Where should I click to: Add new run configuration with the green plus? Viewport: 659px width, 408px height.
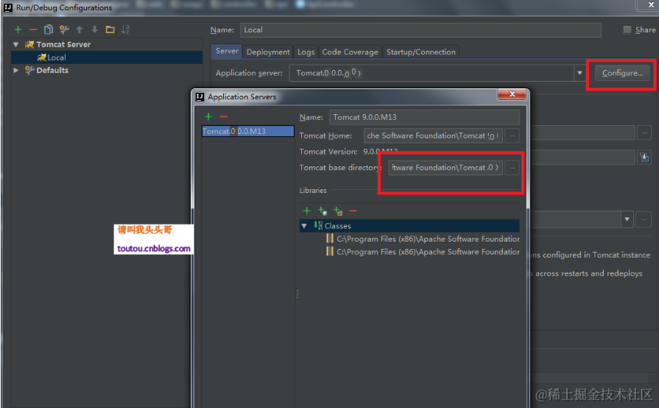click(18, 29)
